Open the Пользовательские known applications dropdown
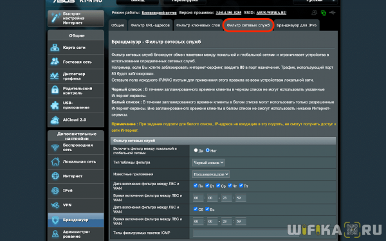This screenshot has width=386, height=241. point(211,174)
